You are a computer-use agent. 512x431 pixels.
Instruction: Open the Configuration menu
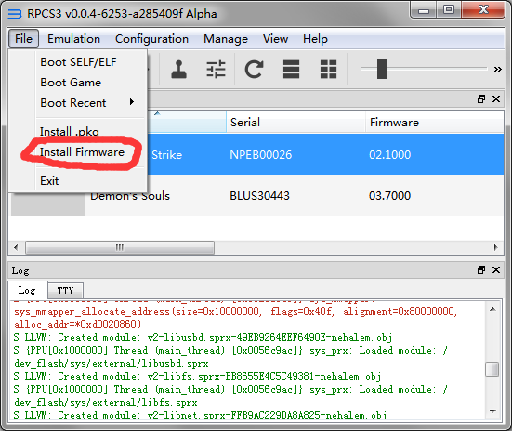click(x=151, y=39)
